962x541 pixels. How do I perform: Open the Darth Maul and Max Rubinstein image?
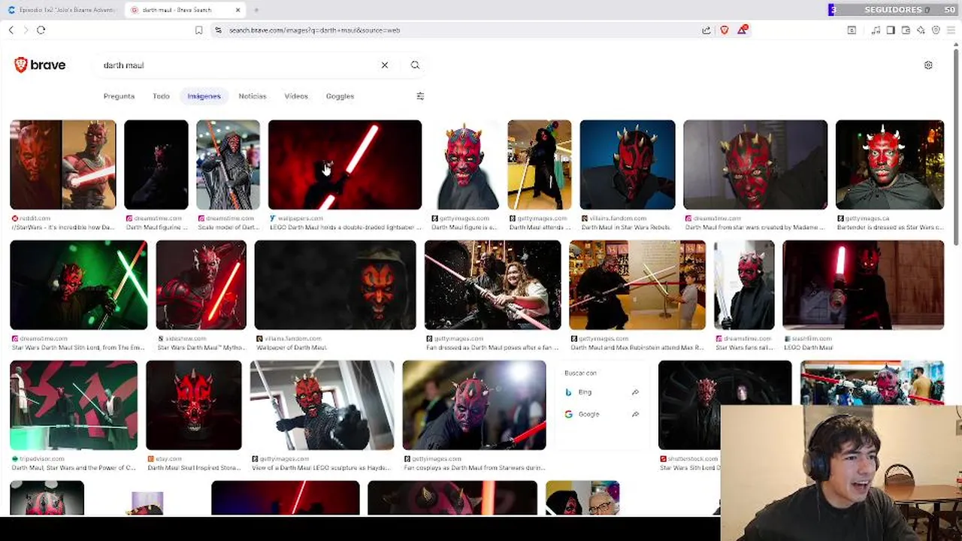tap(637, 285)
